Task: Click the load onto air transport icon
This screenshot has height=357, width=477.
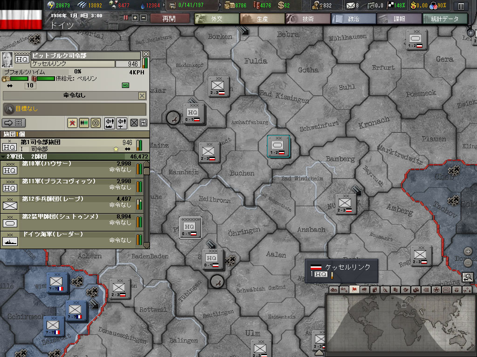Action: [x=122, y=123]
